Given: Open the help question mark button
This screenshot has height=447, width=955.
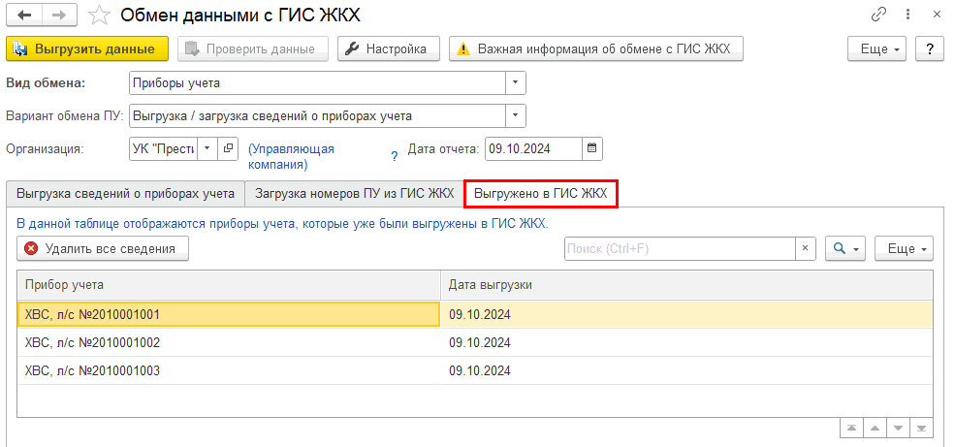Looking at the screenshot, I should coord(929,48).
